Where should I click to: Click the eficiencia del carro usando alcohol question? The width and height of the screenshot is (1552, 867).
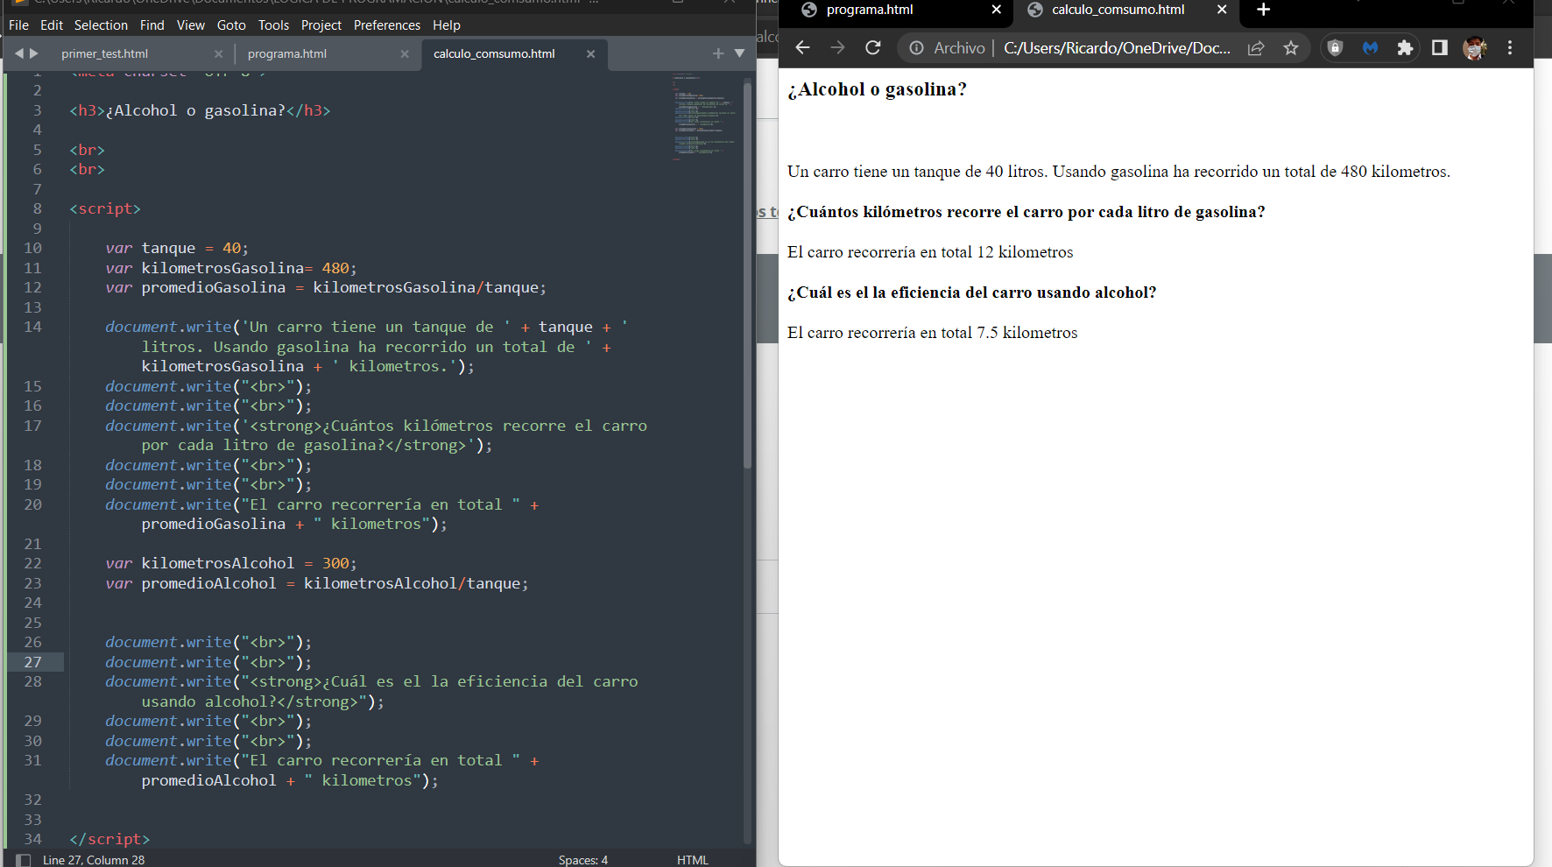(x=971, y=293)
